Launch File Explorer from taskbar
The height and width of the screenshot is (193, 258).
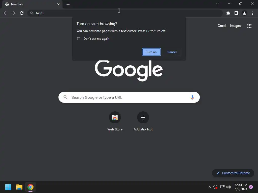19,187
